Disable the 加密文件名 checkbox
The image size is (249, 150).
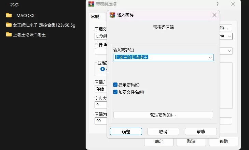point(115,92)
